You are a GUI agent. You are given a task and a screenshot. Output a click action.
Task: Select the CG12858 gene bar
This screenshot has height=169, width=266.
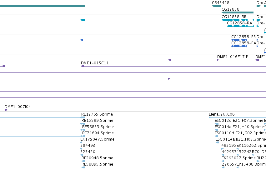(x=238, y=12)
